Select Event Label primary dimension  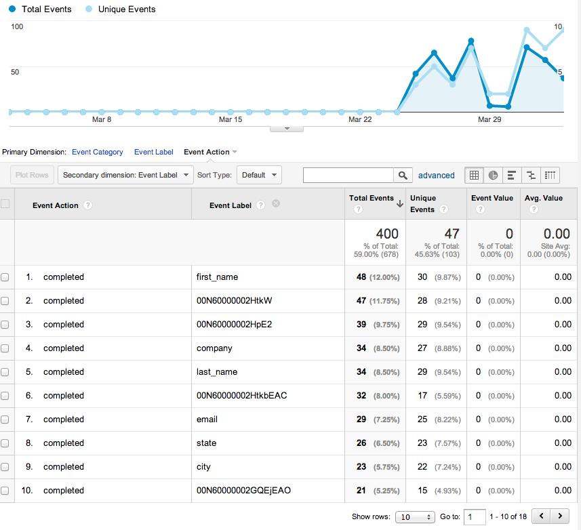pos(153,152)
